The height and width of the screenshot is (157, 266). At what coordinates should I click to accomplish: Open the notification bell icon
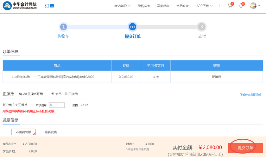click(x=241, y=6)
